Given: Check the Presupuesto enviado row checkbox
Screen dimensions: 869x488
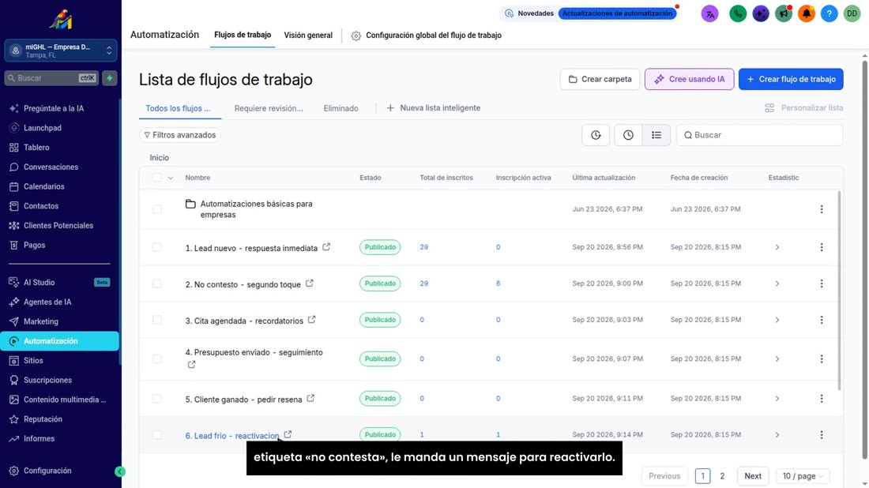Looking at the screenshot, I should click(157, 359).
